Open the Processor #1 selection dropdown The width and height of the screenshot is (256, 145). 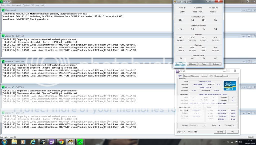[x=197, y=125]
